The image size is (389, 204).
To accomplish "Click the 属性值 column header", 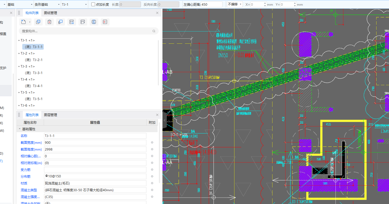I will click(95, 122).
